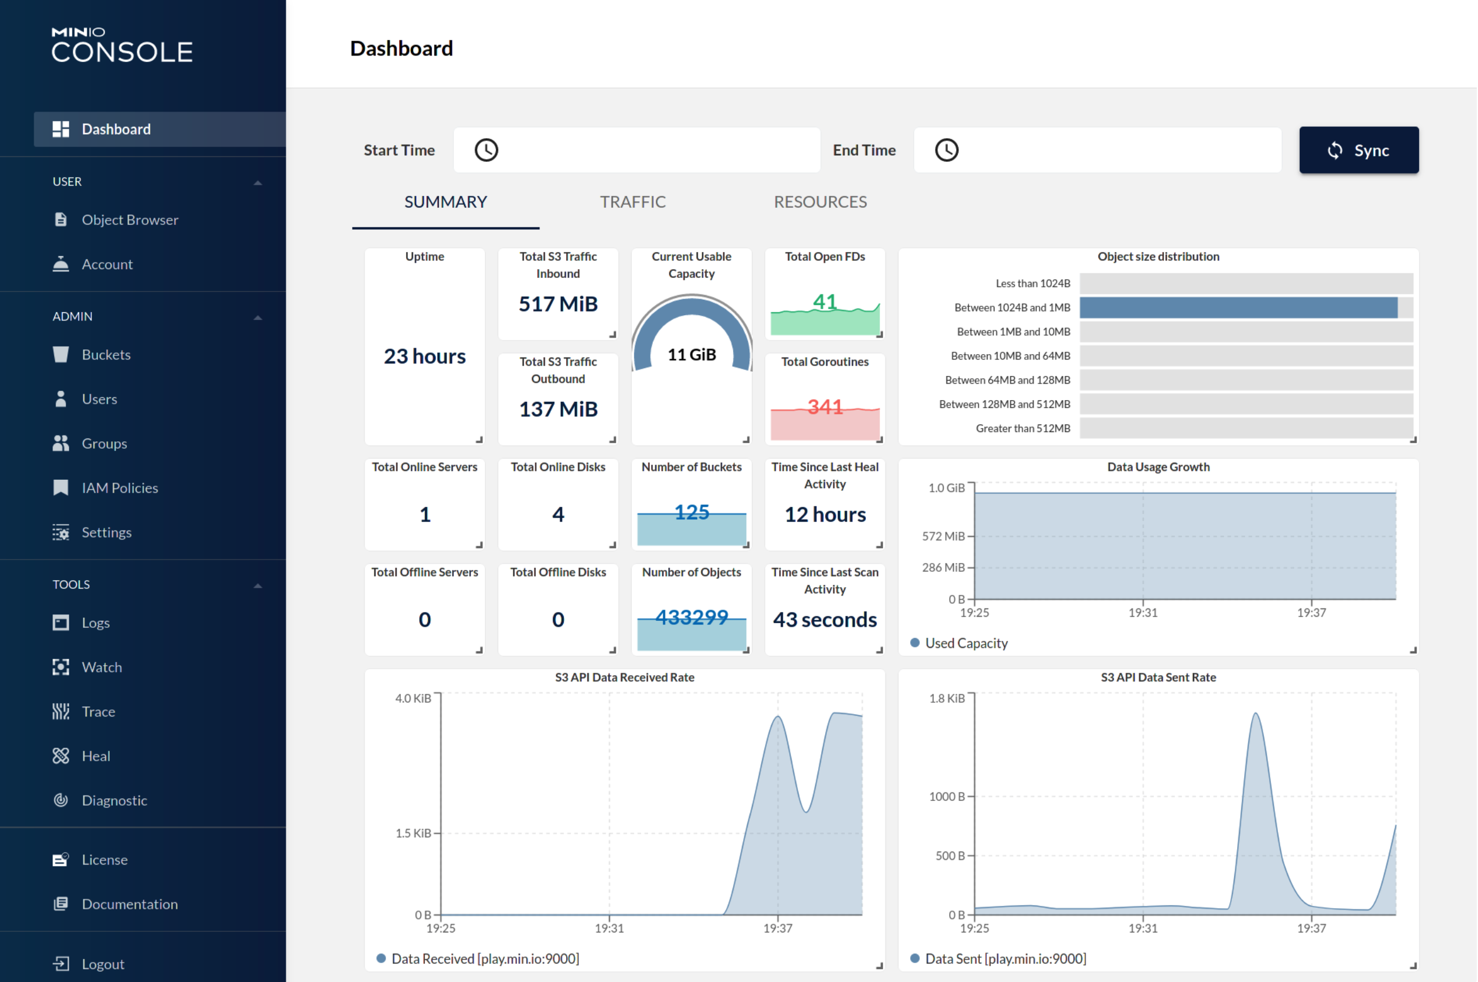Click the Logout icon at sidebar bottom

coord(61,964)
